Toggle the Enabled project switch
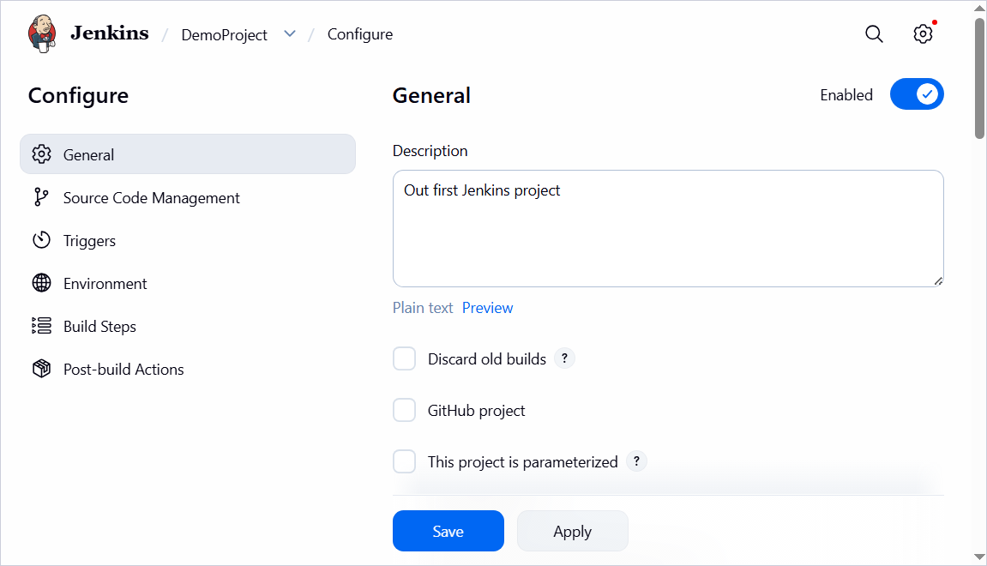 [917, 94]
